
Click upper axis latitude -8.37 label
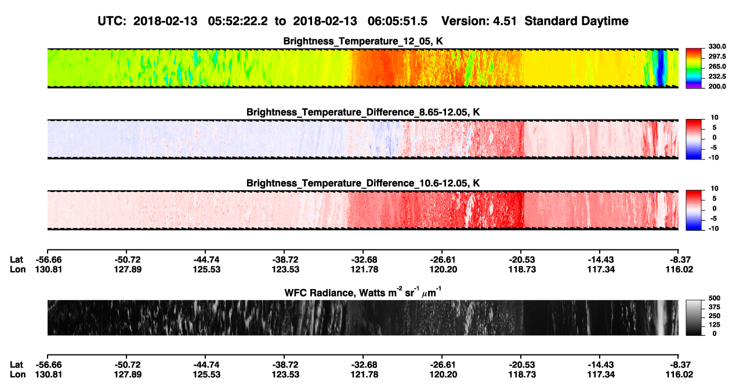coord(679,259)
